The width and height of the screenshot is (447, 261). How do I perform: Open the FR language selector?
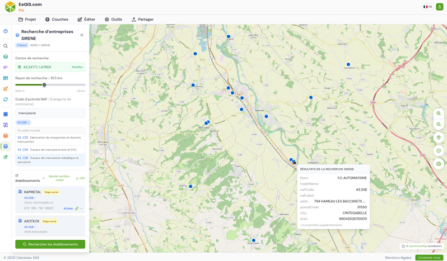point(427,7)
